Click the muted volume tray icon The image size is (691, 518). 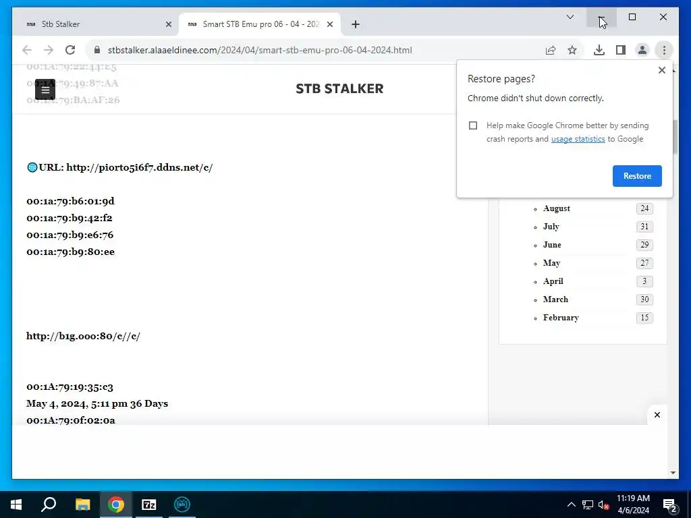tap(604, 505)
